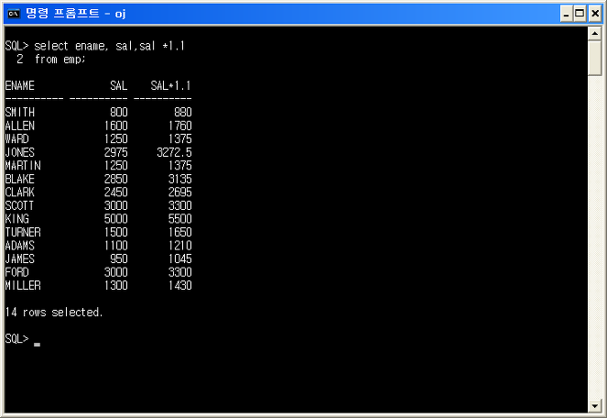The image size is (607, 418).
Task: Click the value 1760 in ALLEN row
Action: (180, 126)
